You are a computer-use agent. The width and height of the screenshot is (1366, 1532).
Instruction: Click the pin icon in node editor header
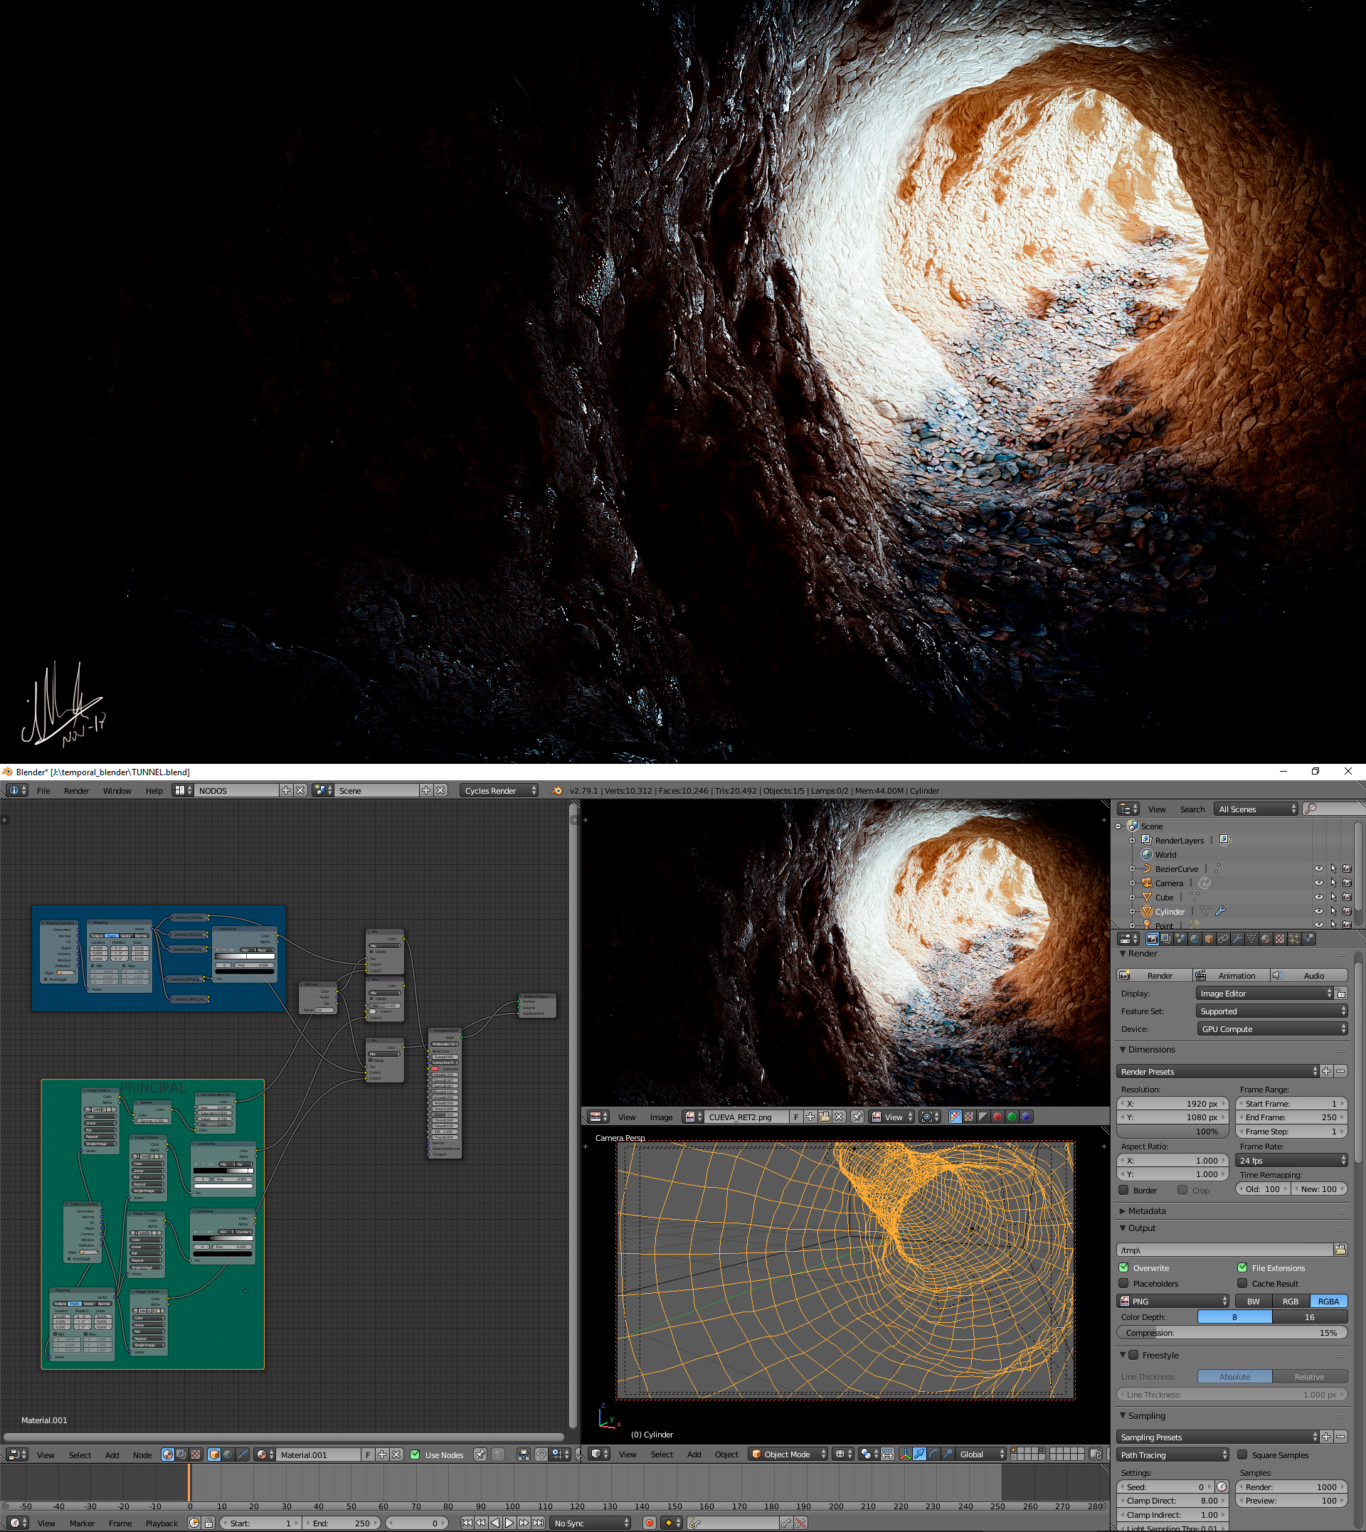pos(480,1454)
